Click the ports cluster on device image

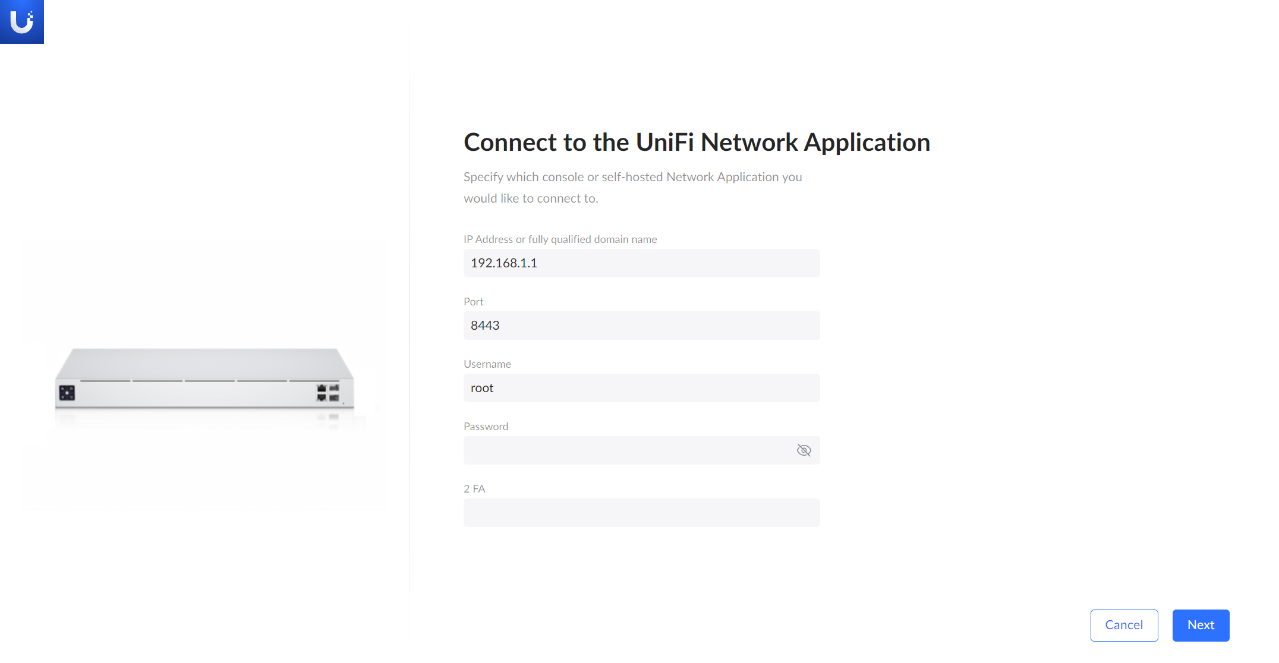pos(327,393)
